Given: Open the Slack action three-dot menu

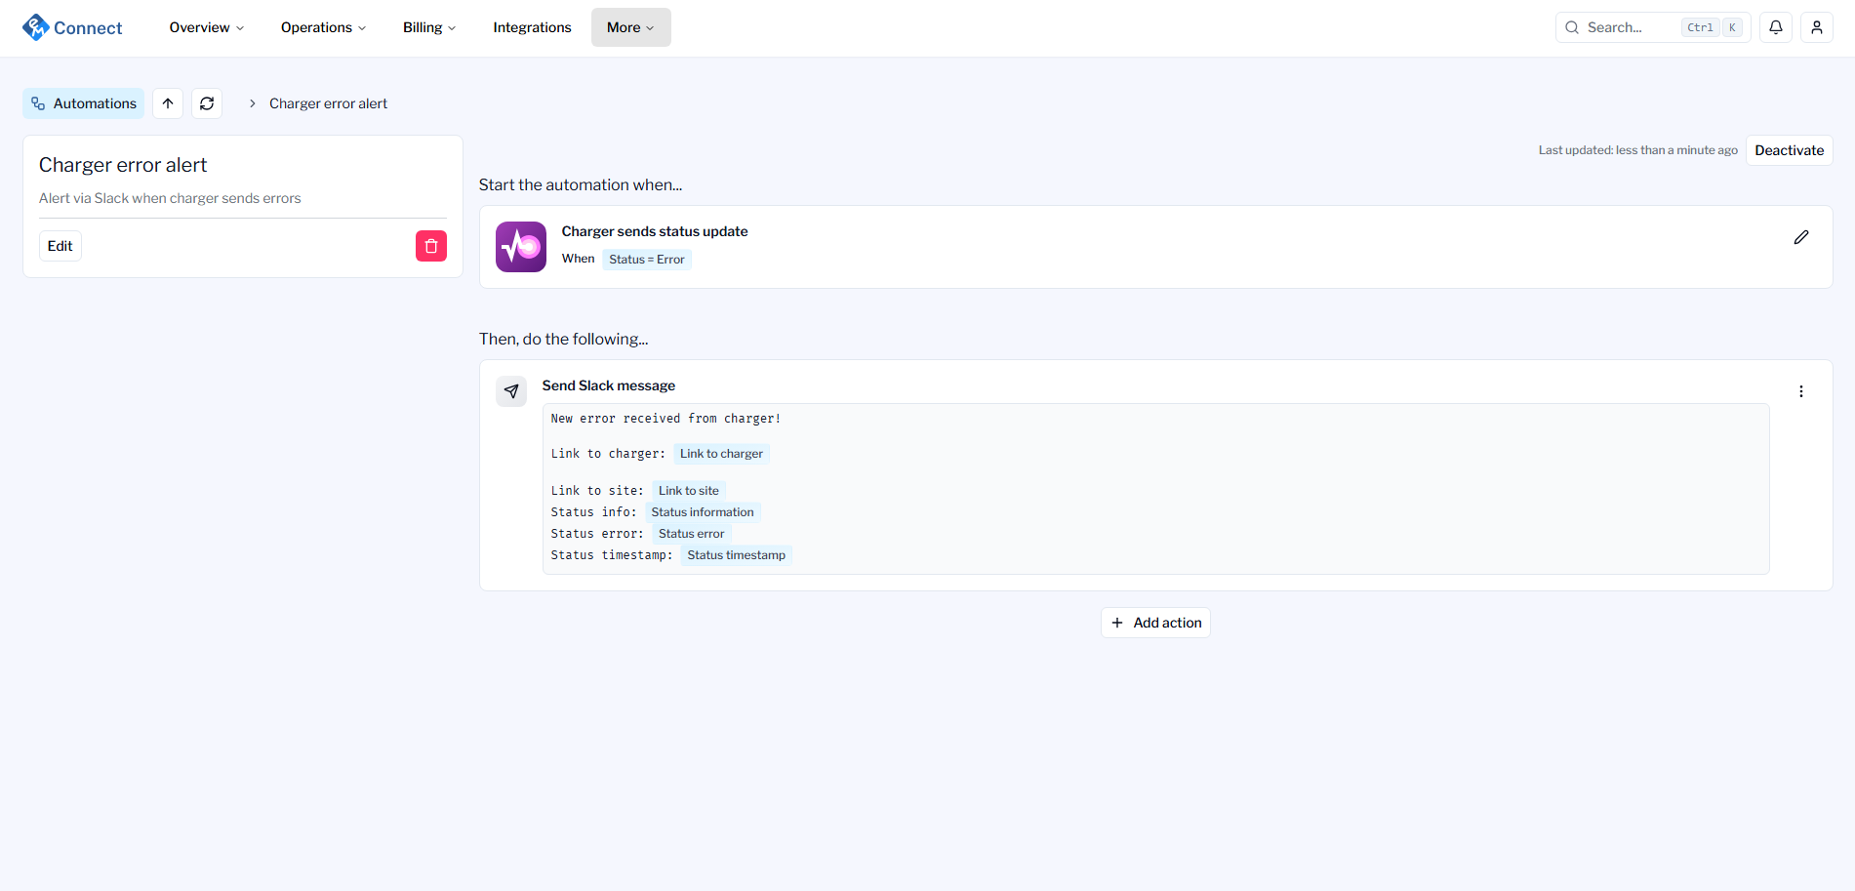Looking at the screenshot, I should point(1801,391).
